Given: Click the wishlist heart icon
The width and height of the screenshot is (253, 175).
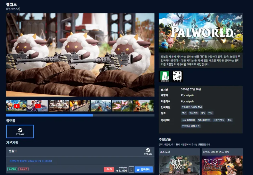Looking at the screenshot, I should 131,169.
